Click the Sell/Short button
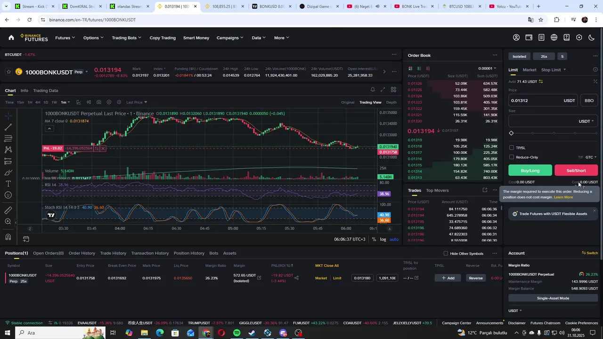 [x=576, y=170]
